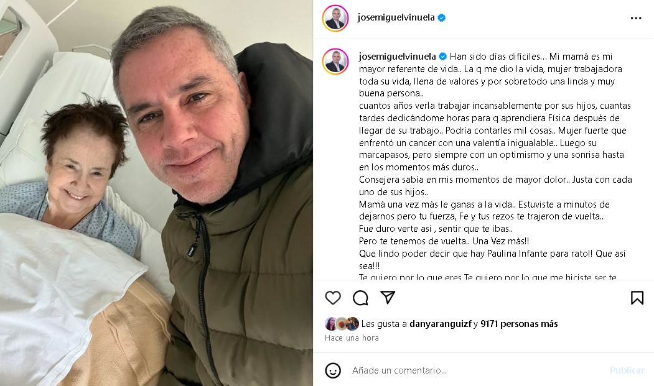
Task: Open comments via speech bubble icon
Action: point(360,298)
